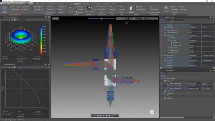Open the System report
Viewport: 215px width, 121px height.
[x=139, y=7]
